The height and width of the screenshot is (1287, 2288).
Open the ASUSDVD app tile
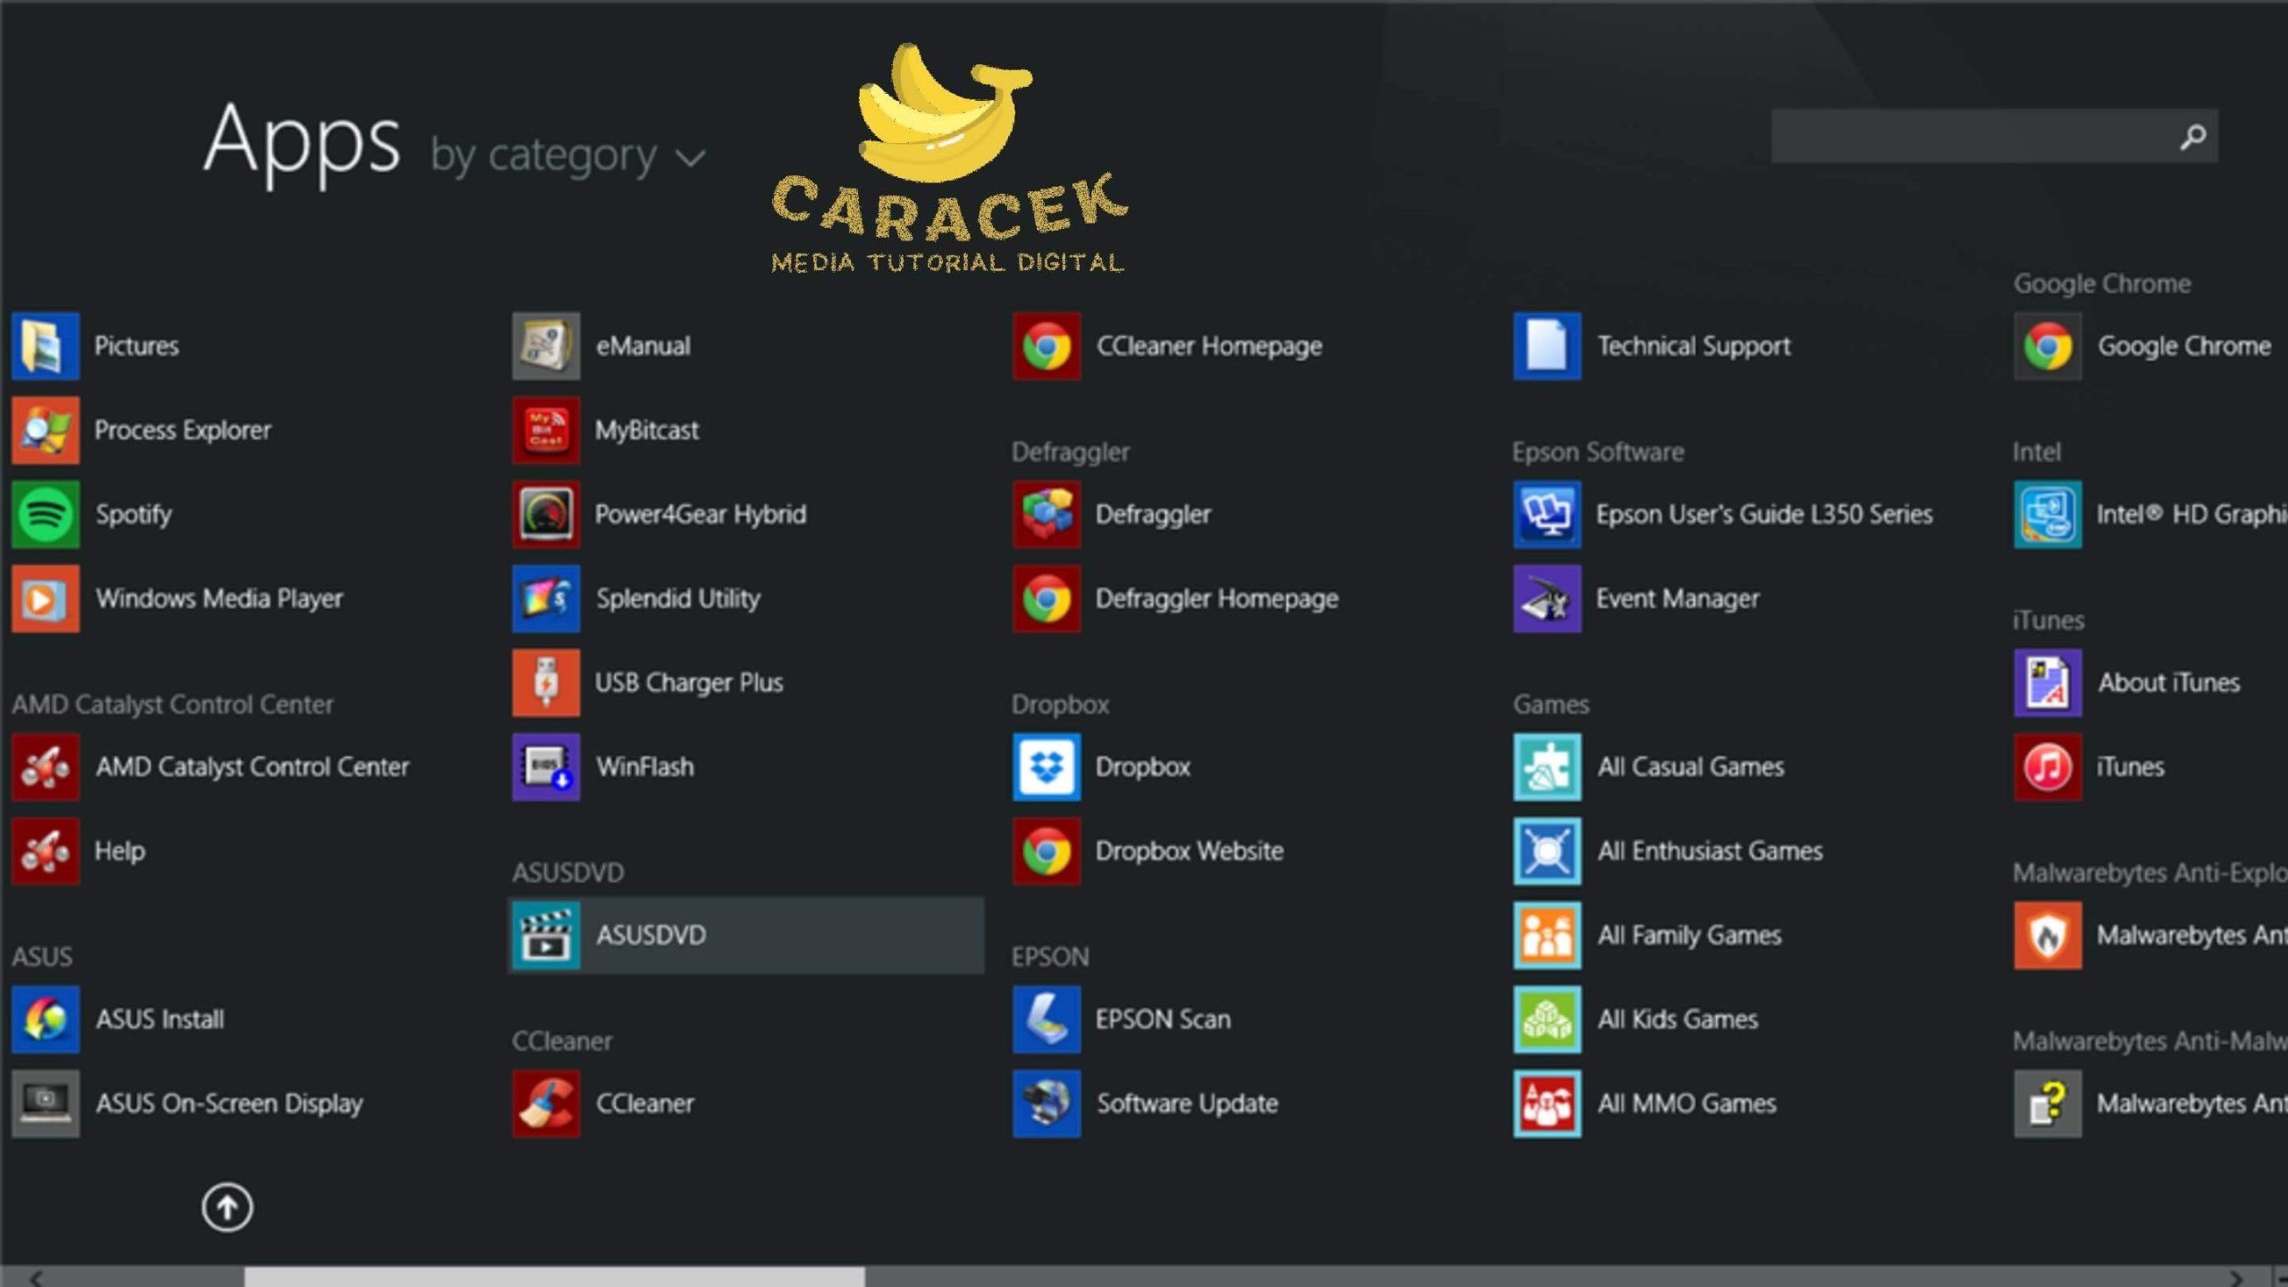click(746, 935)
